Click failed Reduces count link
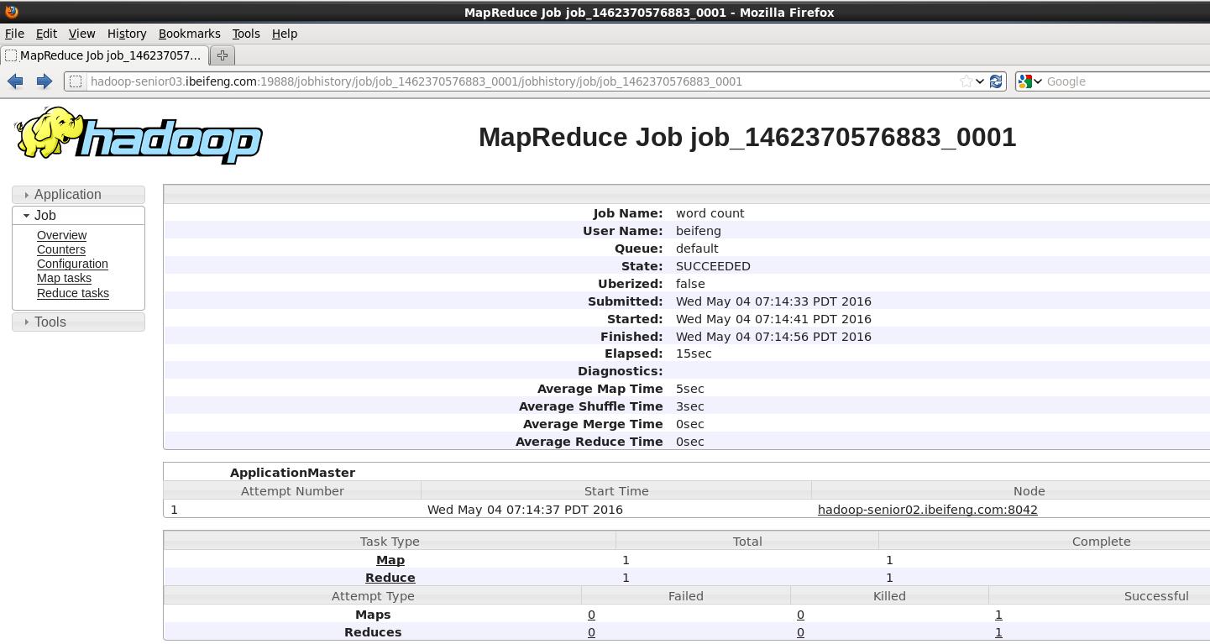This screenshot has width=1210, height=644. click(591, 632)
